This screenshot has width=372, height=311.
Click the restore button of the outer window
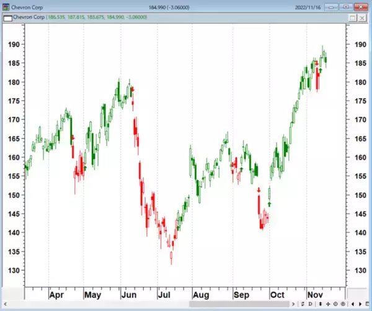tap(346, 7)
